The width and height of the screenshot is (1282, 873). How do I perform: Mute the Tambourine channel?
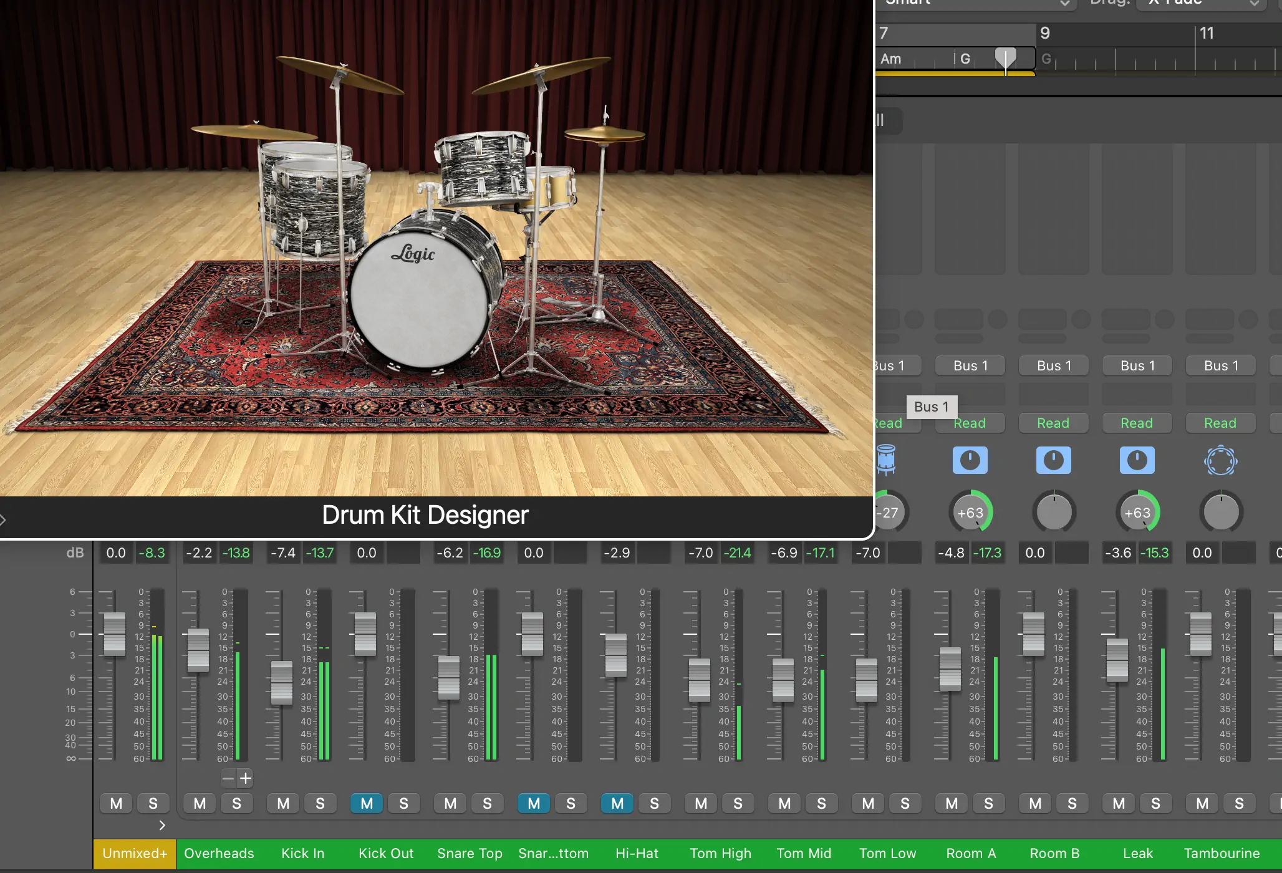coord(1202,803)
